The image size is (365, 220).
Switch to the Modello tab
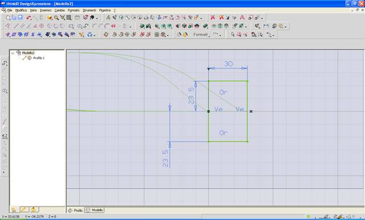click(x=95, y=210)
